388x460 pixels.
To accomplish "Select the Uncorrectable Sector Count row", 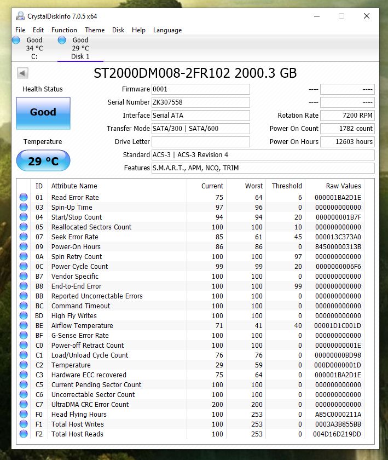I will (x=192, y=395).
